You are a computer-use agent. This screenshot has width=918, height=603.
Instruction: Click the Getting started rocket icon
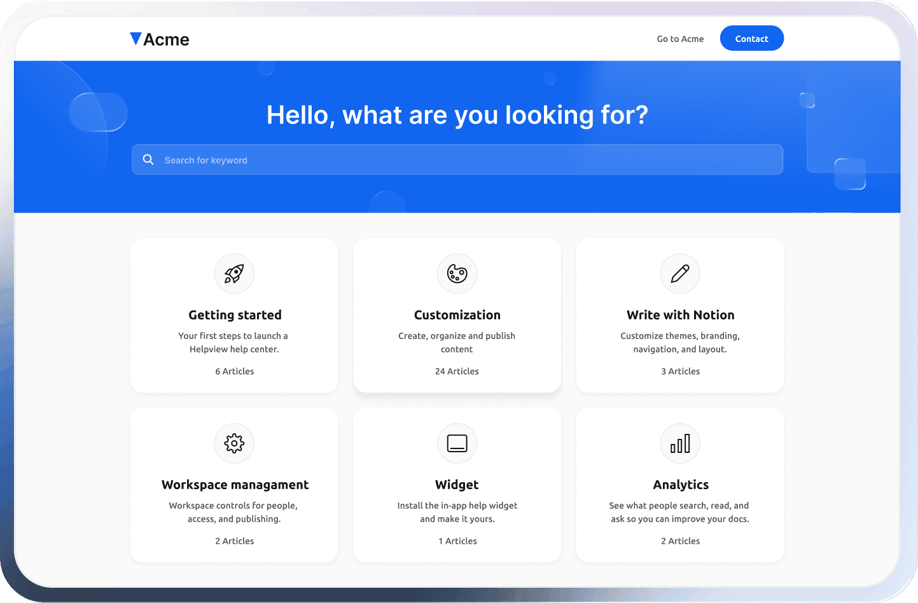point(234,274)
